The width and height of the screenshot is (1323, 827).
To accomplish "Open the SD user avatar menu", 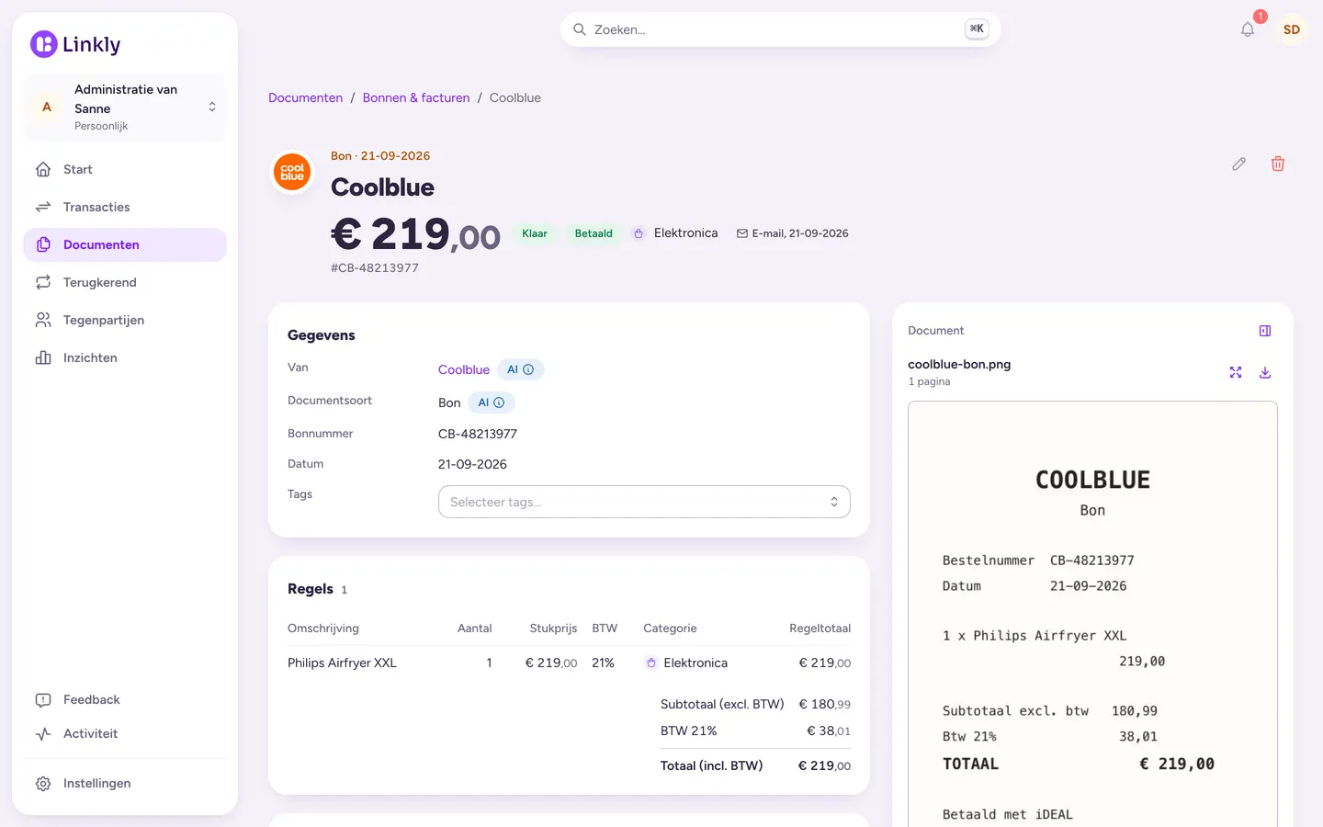I will tap(1291, 29).
